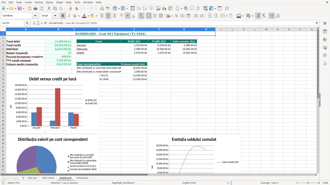The height and width of the screenshot is (185, 330).
Task: Click the Print icon
Action: tap(35, 8)
